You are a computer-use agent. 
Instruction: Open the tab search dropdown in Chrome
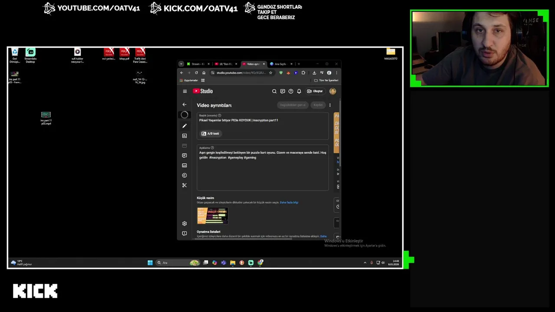tap(181, 64)
